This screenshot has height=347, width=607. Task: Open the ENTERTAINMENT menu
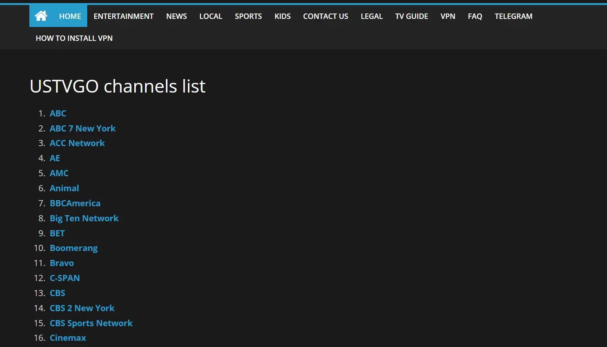(123, 16)
